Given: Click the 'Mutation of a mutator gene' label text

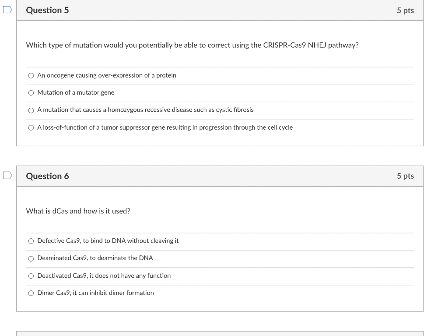Looking at the screenshot, I should 76,92.
